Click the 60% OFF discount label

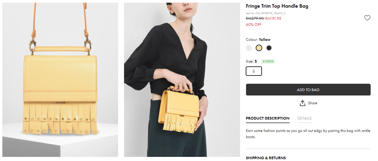point(254,25)
